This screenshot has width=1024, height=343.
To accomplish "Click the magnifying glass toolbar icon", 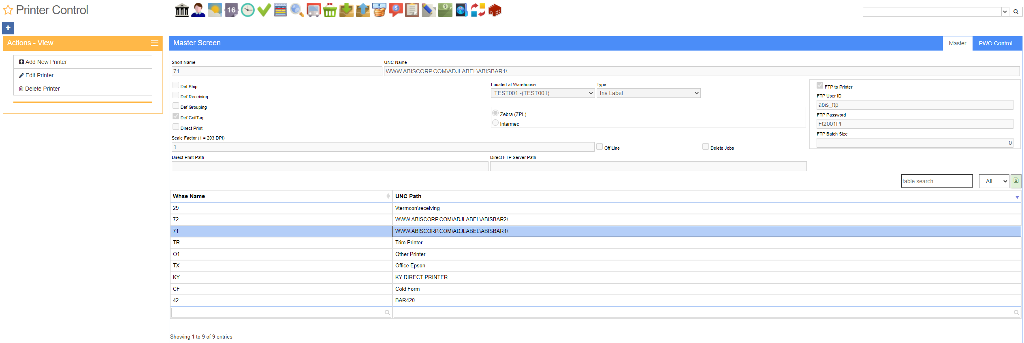I will pos(297,10).
